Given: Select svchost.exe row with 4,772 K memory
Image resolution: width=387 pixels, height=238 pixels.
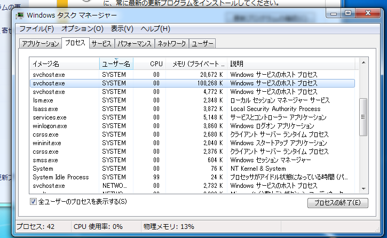Looking at the screenshot, I should pos(192,92).
